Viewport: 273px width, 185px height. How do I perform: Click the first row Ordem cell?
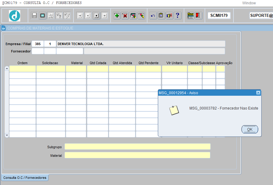click(22, 69)
